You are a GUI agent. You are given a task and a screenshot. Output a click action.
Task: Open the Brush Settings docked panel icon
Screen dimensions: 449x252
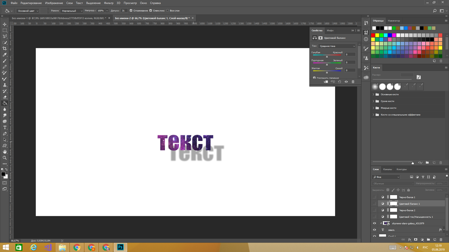point(366,49)
